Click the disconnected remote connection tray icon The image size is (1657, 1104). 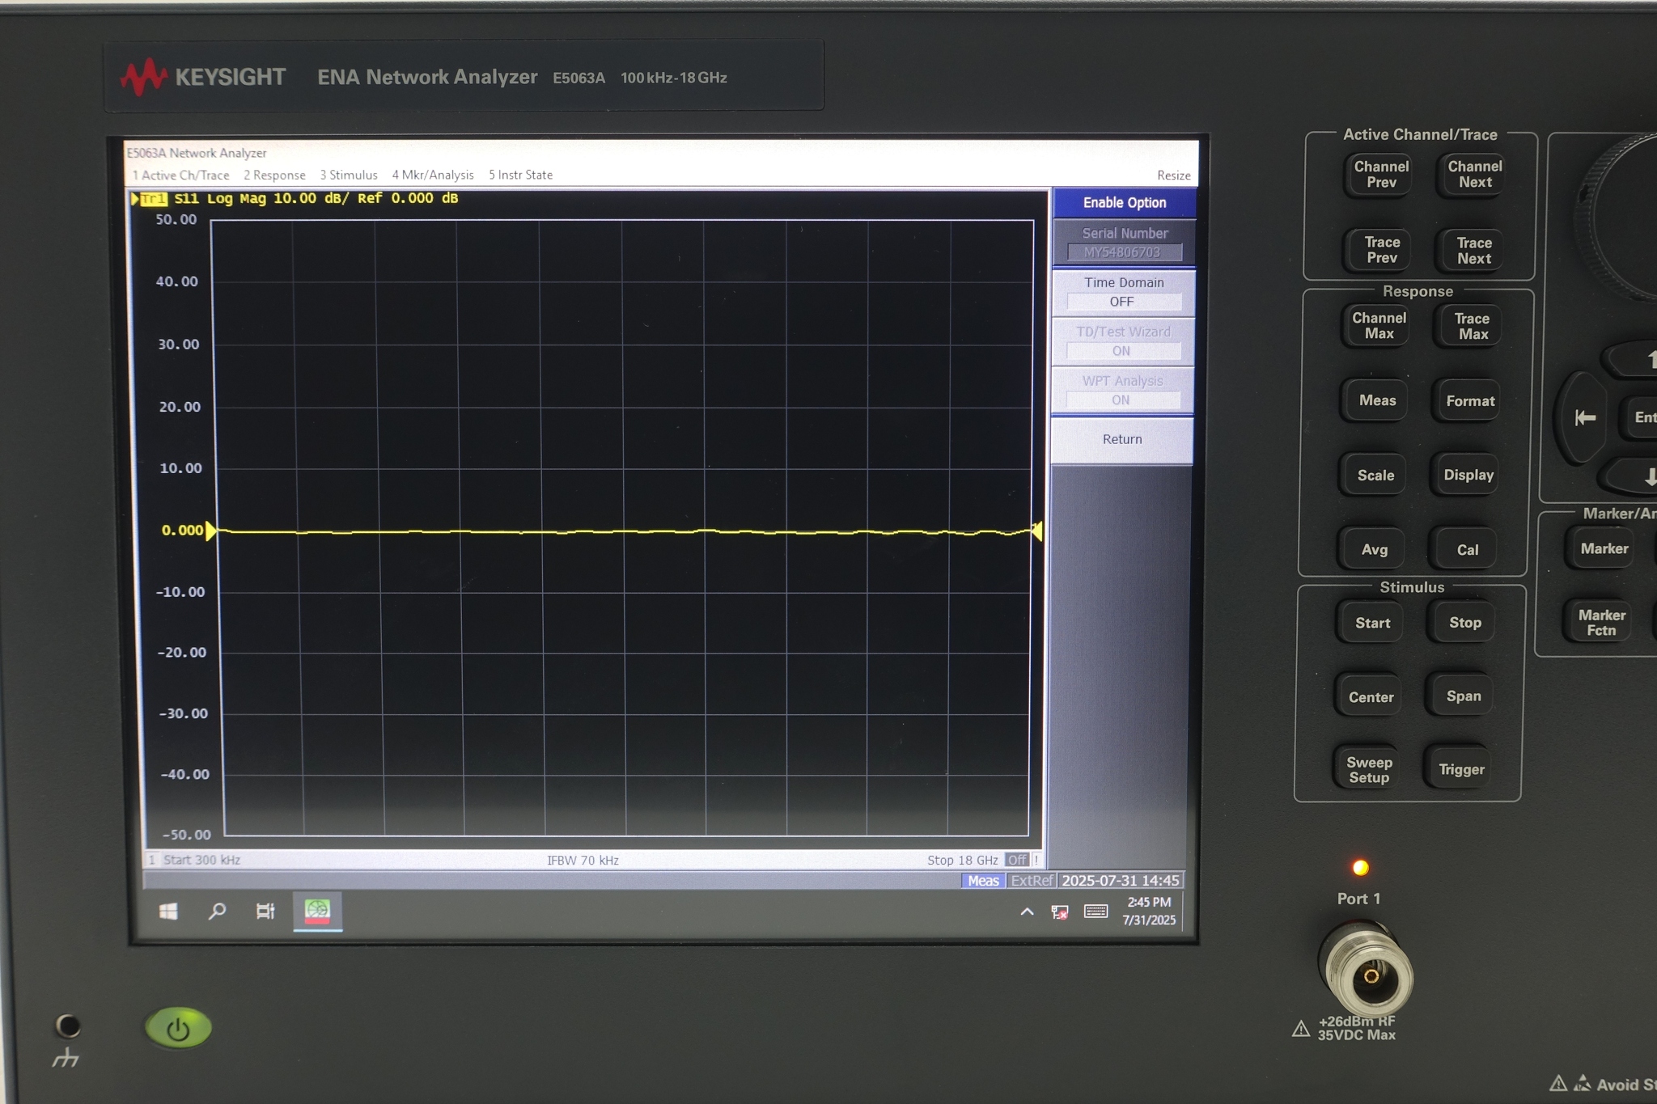(1058, 912)
